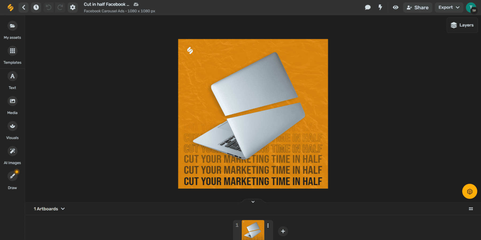Open the artboard options three-dot menu
481x240 pixels.
tap(268, 225)
